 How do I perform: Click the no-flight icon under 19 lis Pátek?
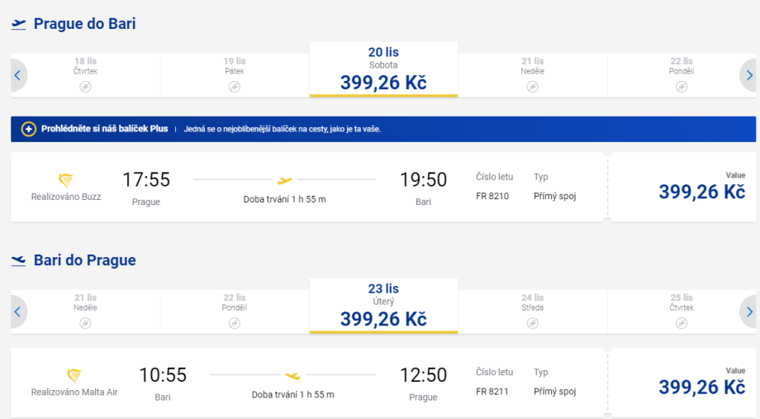coord(235,87)
